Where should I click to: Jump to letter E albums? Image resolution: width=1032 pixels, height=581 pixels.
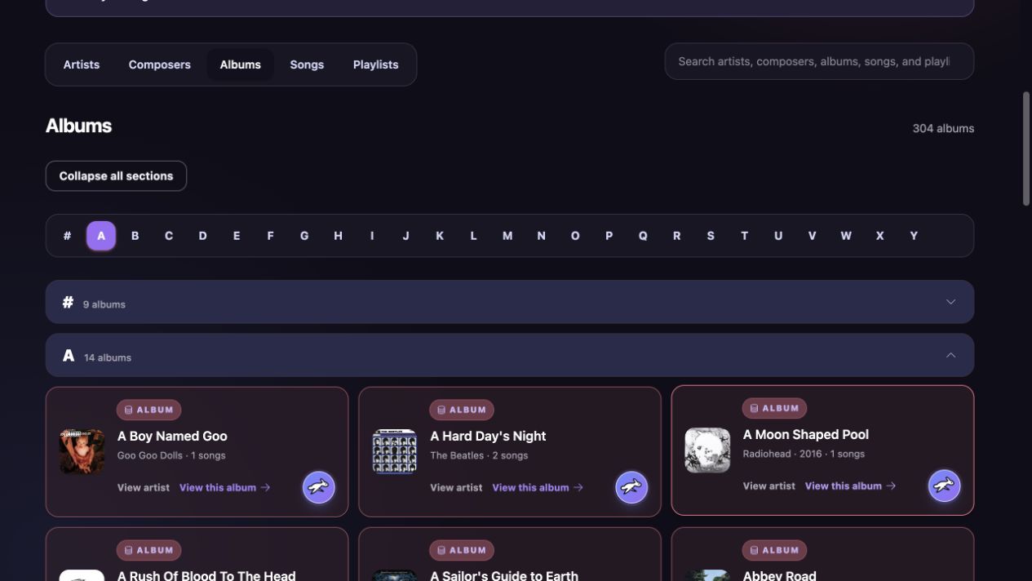click(x=237, y=236)
